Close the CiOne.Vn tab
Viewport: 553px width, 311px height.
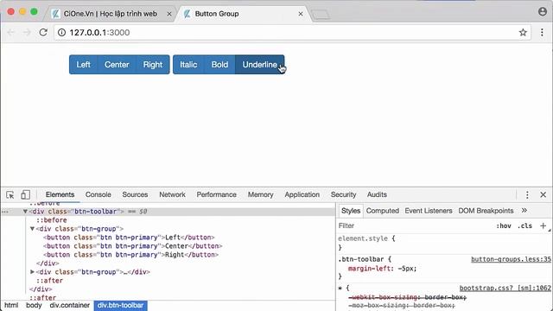tap(169, 14)
